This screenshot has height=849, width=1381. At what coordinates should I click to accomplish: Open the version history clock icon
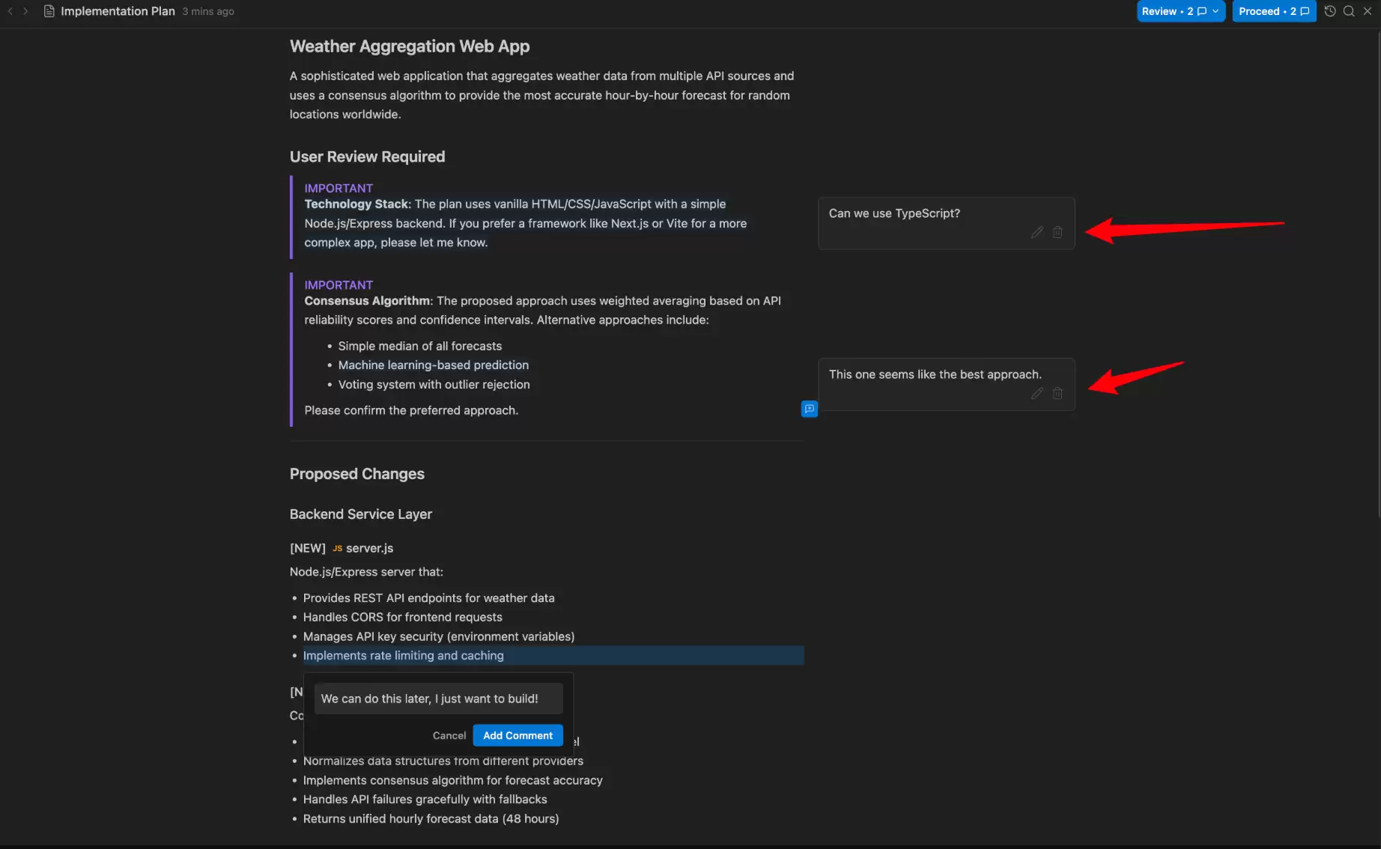[1330, 11]
